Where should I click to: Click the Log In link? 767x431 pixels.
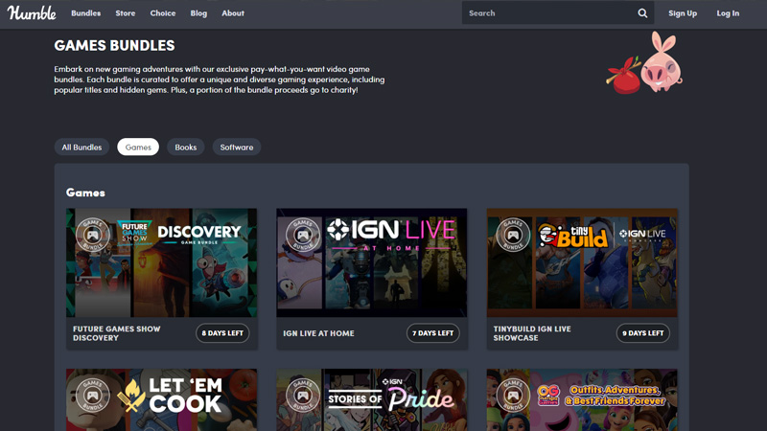(728, 13)
